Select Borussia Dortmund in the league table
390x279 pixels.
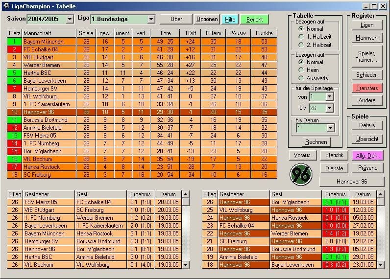coord(142,120)
